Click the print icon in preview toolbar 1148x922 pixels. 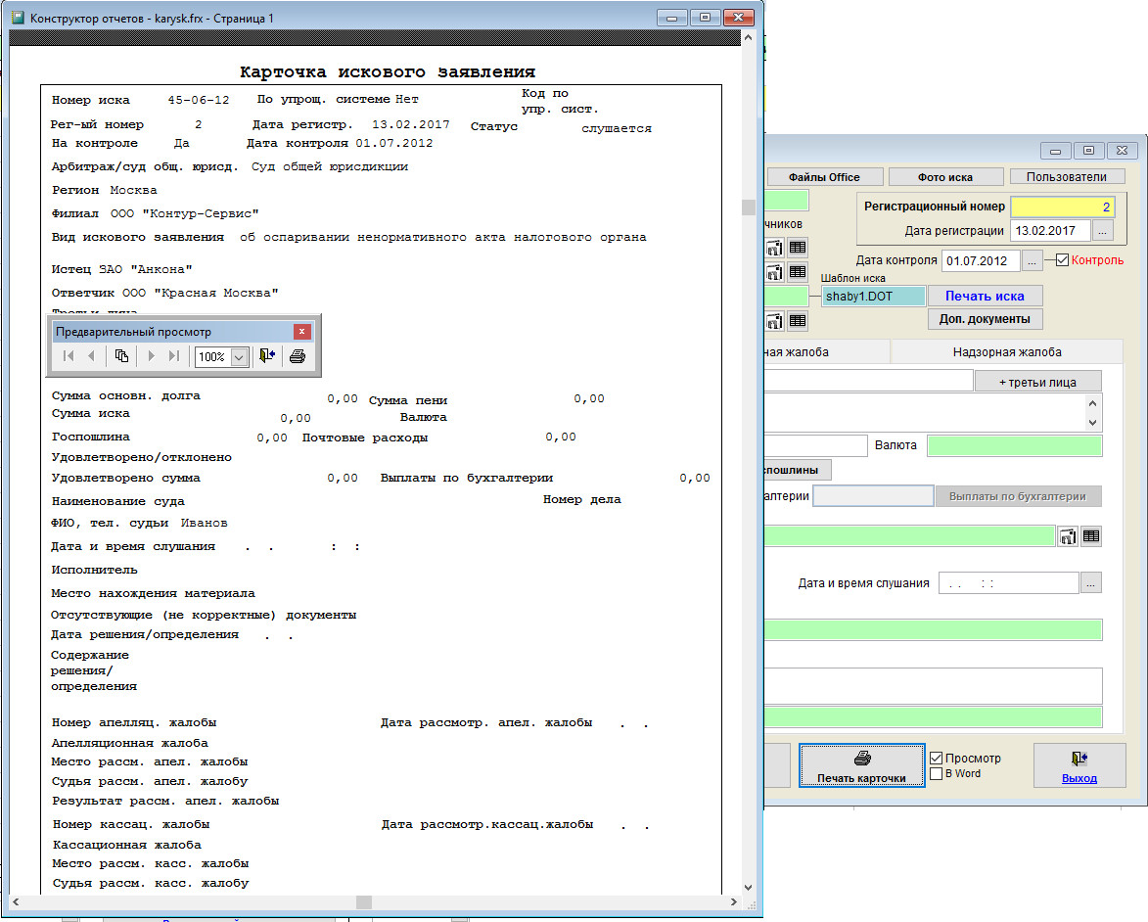click(298, 356)
